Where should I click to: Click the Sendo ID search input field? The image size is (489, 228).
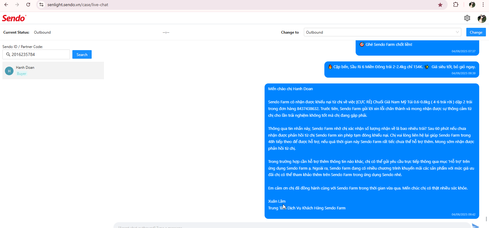tap(36, 54)
